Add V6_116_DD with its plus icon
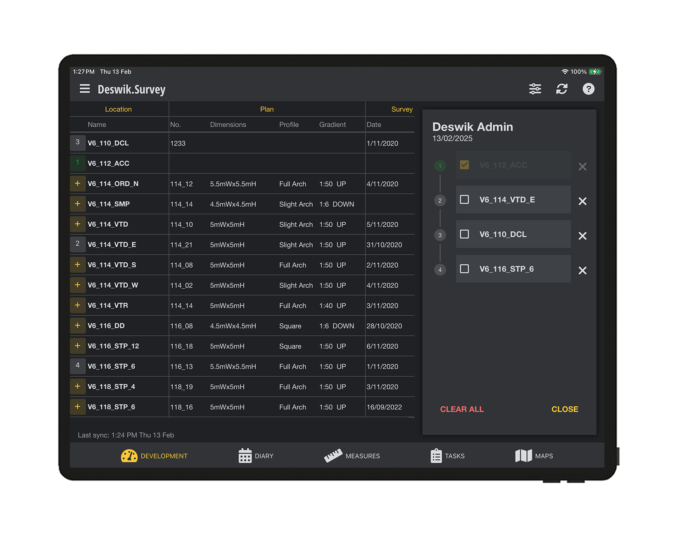 (78, 326)
